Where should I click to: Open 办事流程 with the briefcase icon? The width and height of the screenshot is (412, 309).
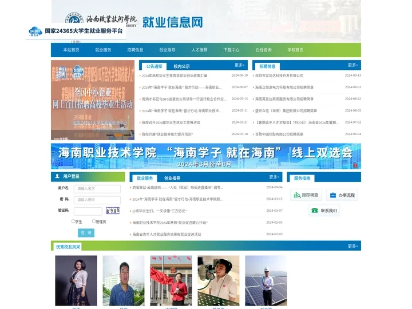pyautogui.click(x=342, y=195)
